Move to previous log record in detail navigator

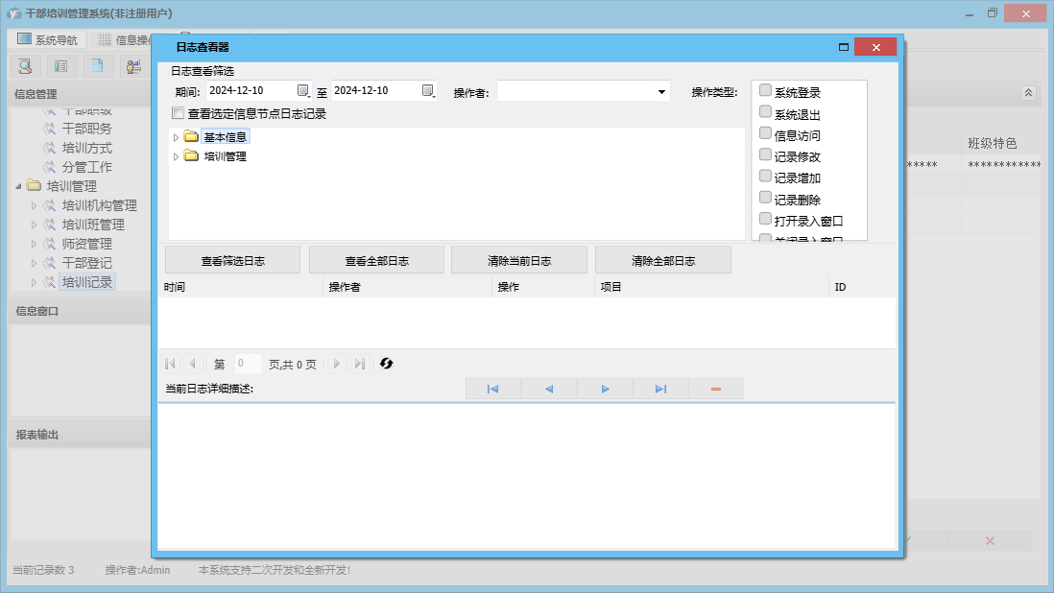pos(548,389)
